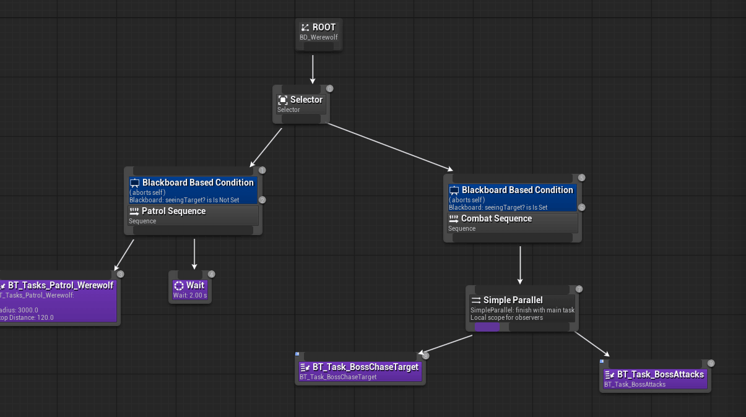Select the Simple Parallel node title
The image size is (746, 417).
pos(513,300)
